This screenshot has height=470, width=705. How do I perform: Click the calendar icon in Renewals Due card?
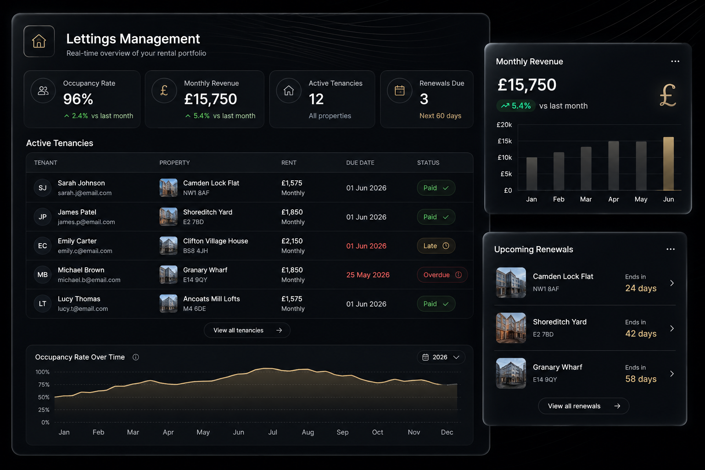click(400, 90)
